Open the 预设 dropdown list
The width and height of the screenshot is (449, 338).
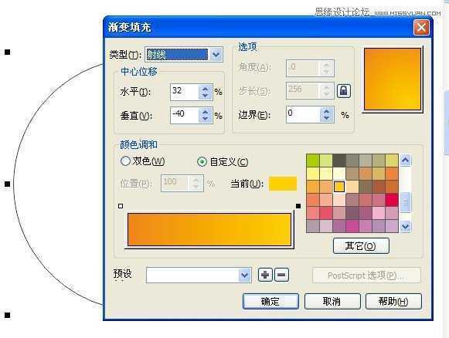[244, 275]
